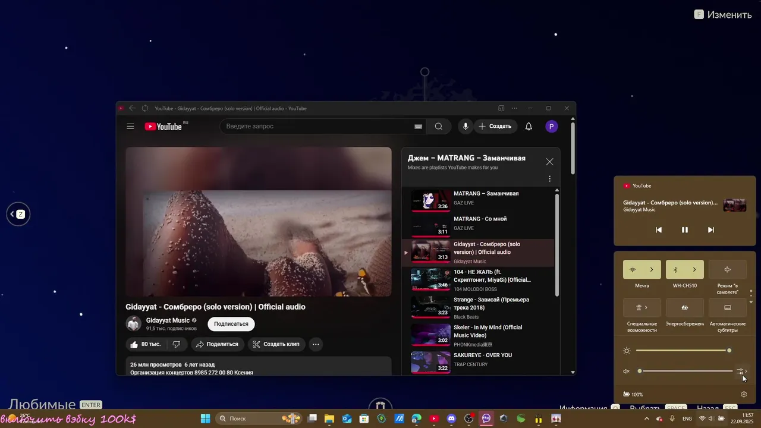Like the video with 80 тыс. thumbs up
This screenshot has width=761, height=428.
click(x=146, y=344)
